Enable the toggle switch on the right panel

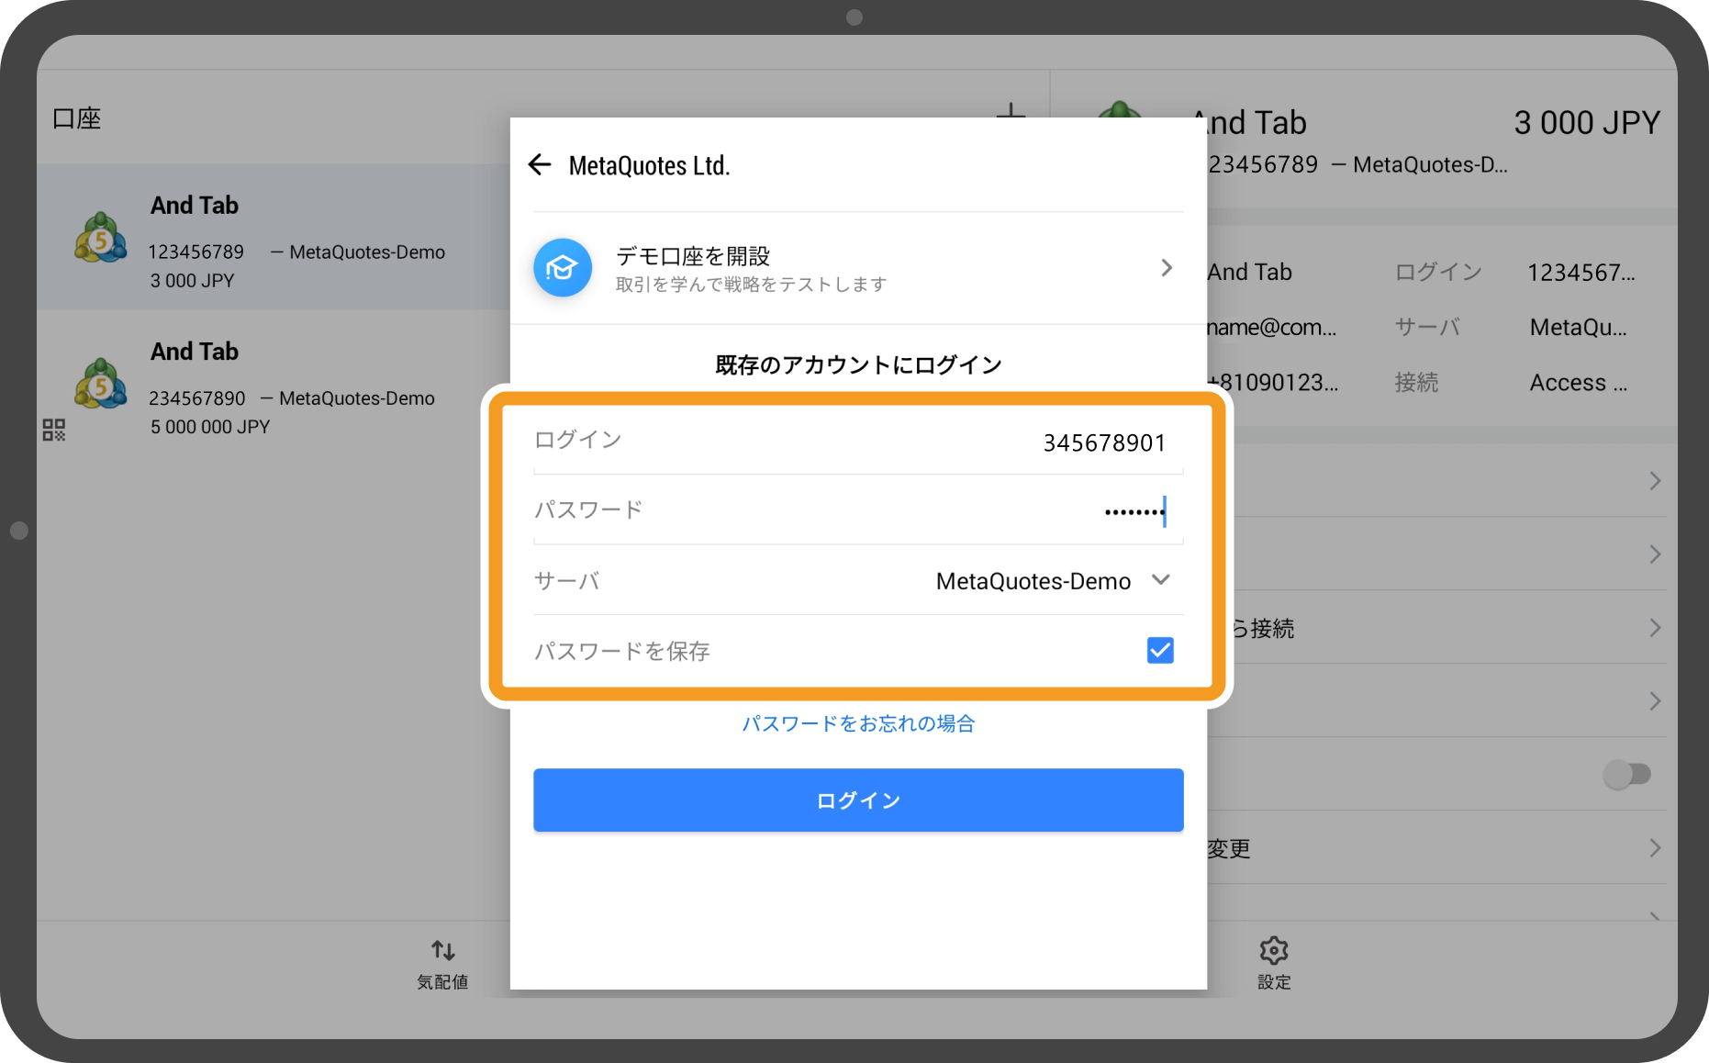[x=1625, y=775]
